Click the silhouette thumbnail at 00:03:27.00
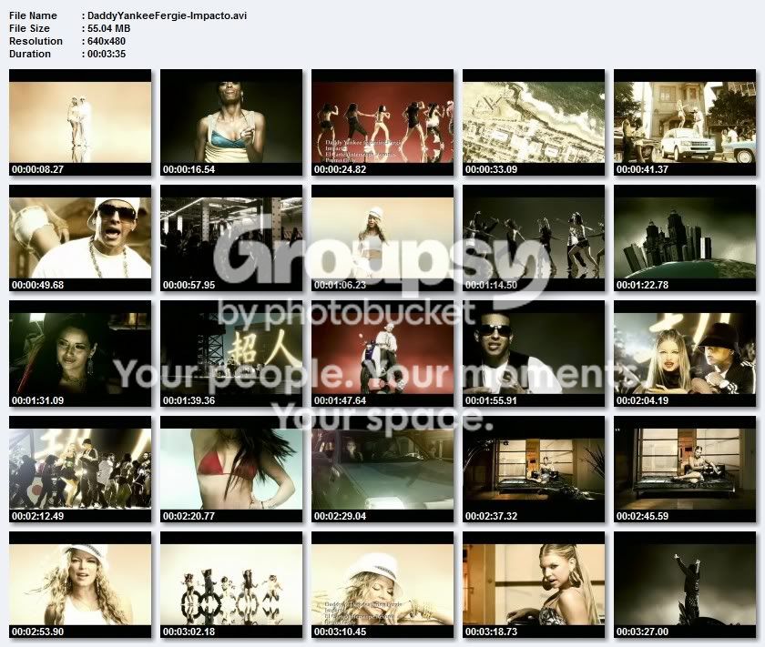Image resolution: width=765 pixels, height=647 pixels. (x=685, y=584)
